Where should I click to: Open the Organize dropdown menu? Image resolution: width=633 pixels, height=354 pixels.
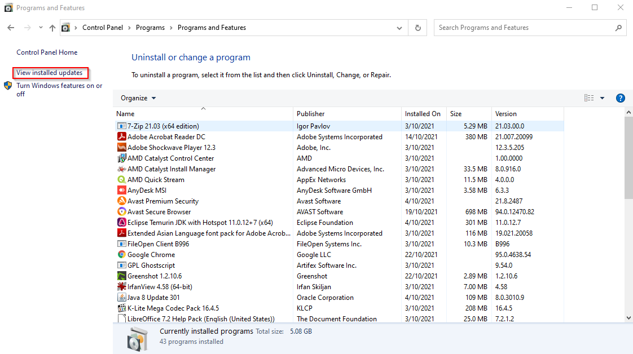coord(138,98)
